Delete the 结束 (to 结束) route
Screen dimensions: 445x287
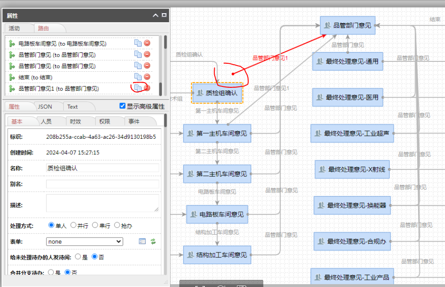coord(147,76)
